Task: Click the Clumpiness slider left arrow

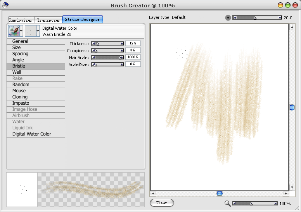Action: click(93, 51)
